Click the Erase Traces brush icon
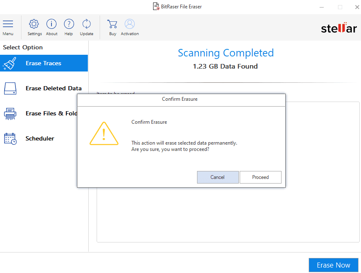Image resolution: width=361 pixels, height=273 pixels. coord(10,63)
